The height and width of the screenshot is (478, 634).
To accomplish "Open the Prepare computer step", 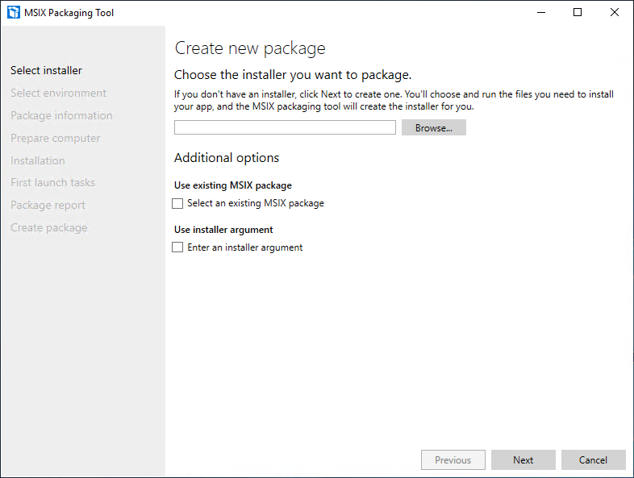I will pos(56,138).
